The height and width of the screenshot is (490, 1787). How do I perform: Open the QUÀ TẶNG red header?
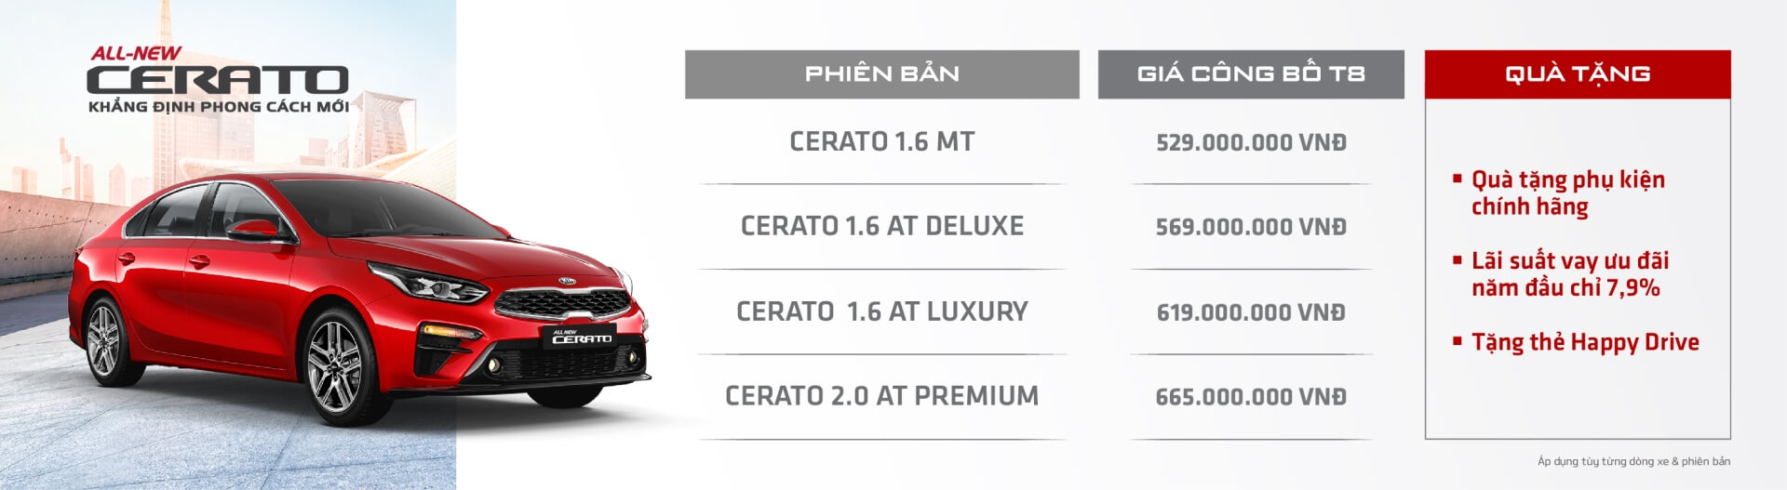[x=1577, y=74]
